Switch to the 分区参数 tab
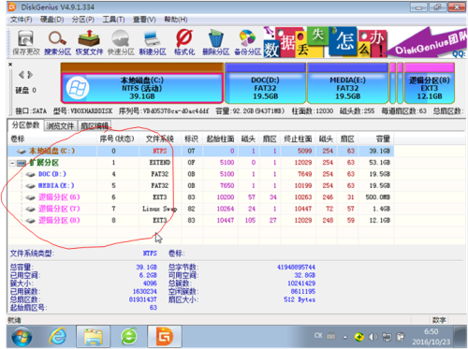 (25, 125)
